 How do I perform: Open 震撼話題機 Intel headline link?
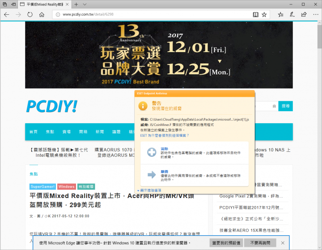point(59,152)
